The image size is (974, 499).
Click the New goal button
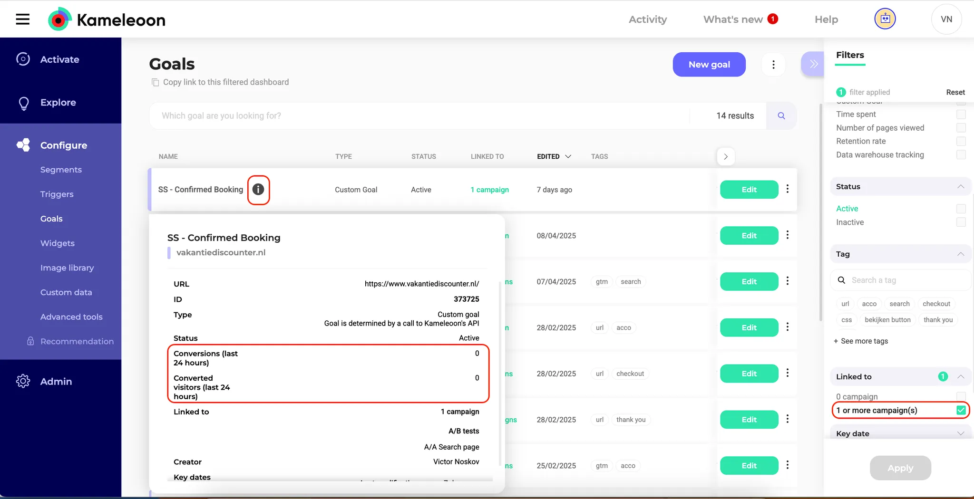coord(709,65)
